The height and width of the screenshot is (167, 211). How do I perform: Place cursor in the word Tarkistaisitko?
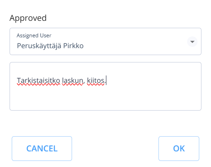[x=39, y=81]
